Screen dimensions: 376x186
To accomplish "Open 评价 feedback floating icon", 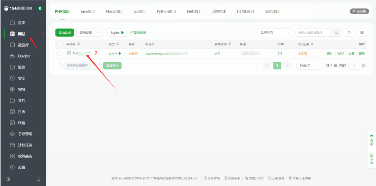I will [372, 159].
